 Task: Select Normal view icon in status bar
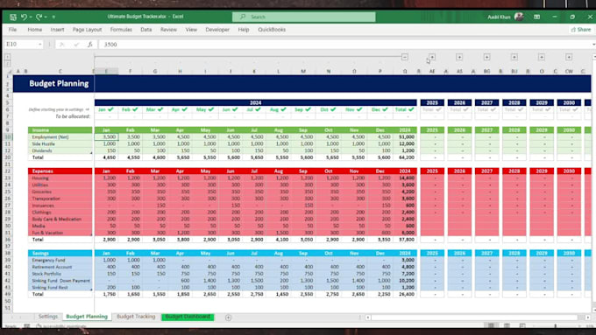point(491,326)
